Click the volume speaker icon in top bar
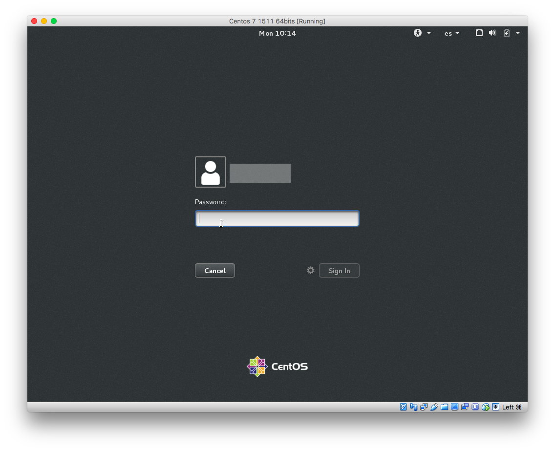Screen dimensions: 555x451 [492, 33]
